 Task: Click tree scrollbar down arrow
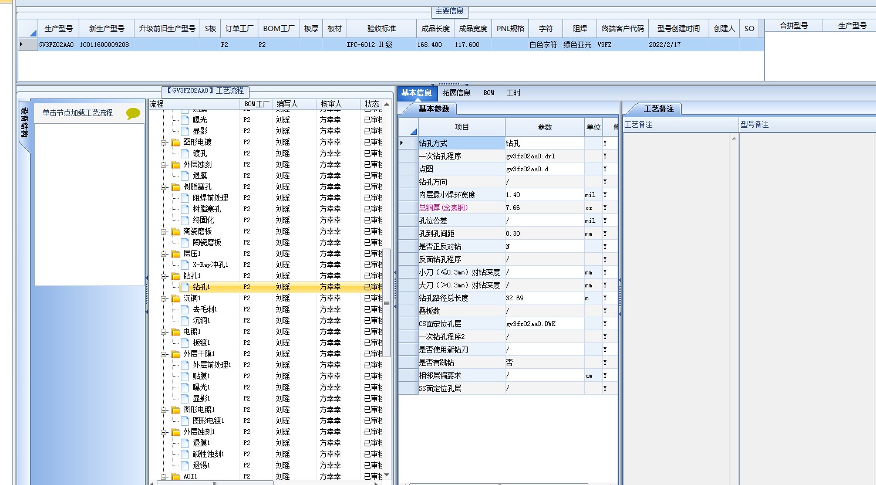click(x=386, y=474)
